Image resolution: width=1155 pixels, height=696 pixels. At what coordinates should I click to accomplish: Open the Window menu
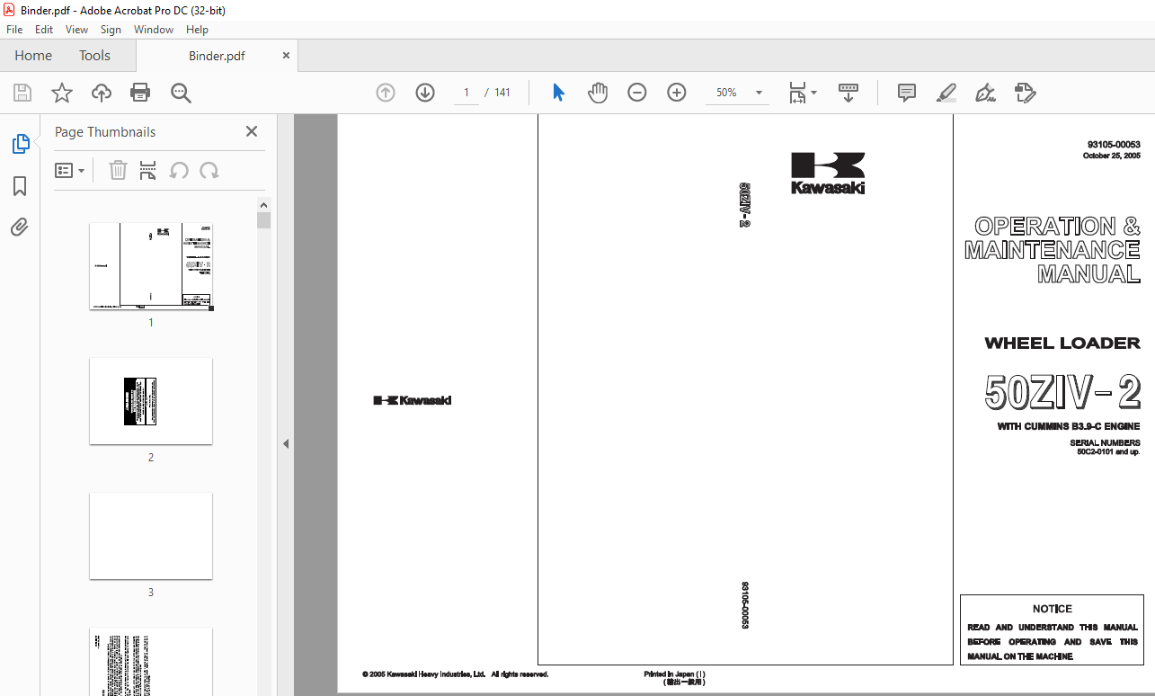click(154, 30)
